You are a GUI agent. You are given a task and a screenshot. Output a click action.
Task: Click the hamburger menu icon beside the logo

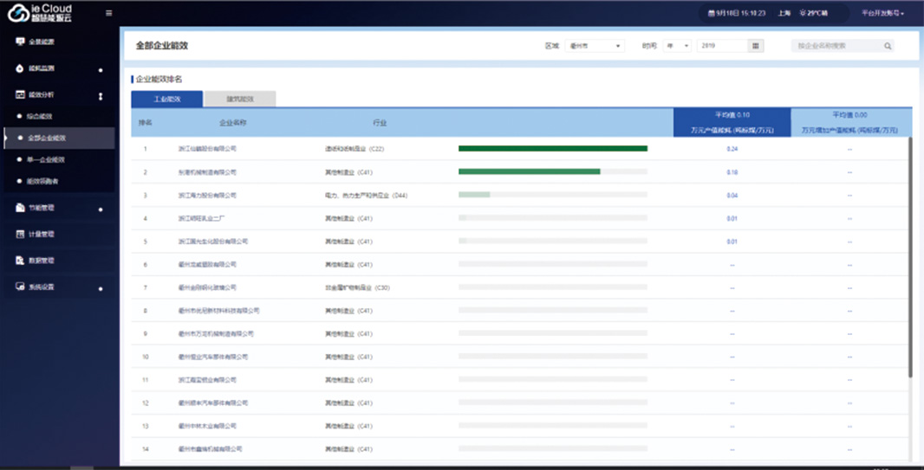coord(108,13)
